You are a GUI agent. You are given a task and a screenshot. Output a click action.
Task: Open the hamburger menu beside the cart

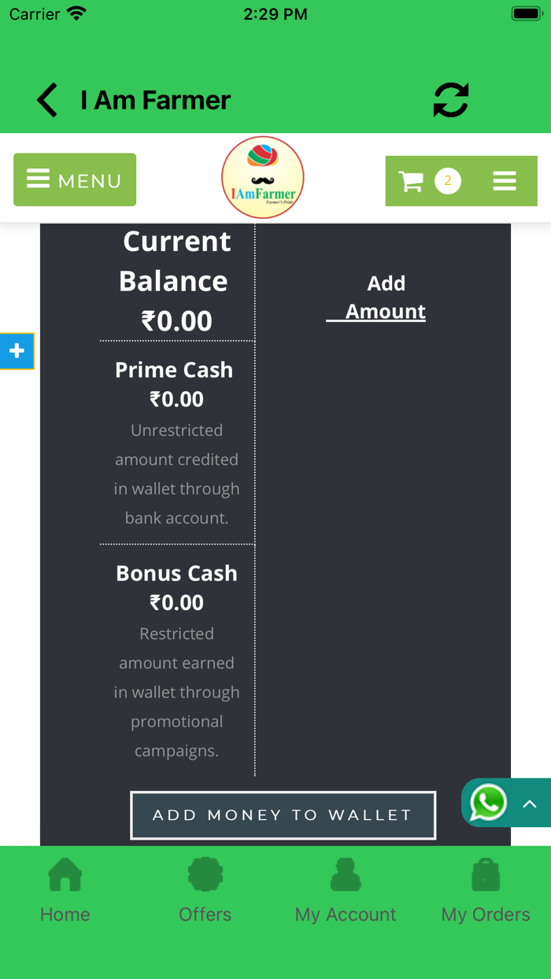[x=505, y=182]
